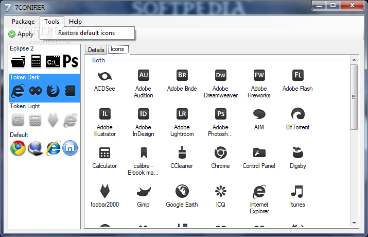Click the Apply button

pyautogui.click(x=21, y=35)
